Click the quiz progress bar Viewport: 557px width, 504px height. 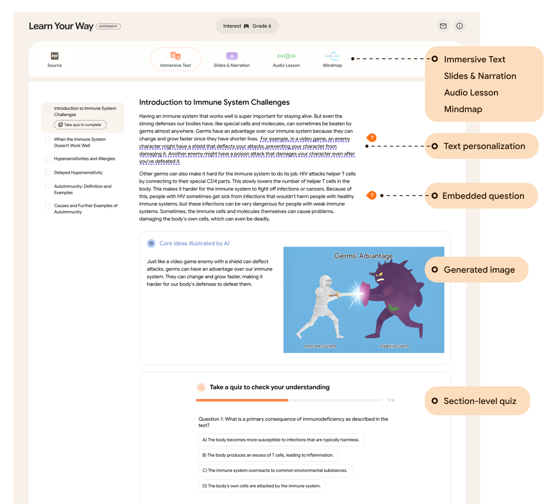(x=290, y=400)
